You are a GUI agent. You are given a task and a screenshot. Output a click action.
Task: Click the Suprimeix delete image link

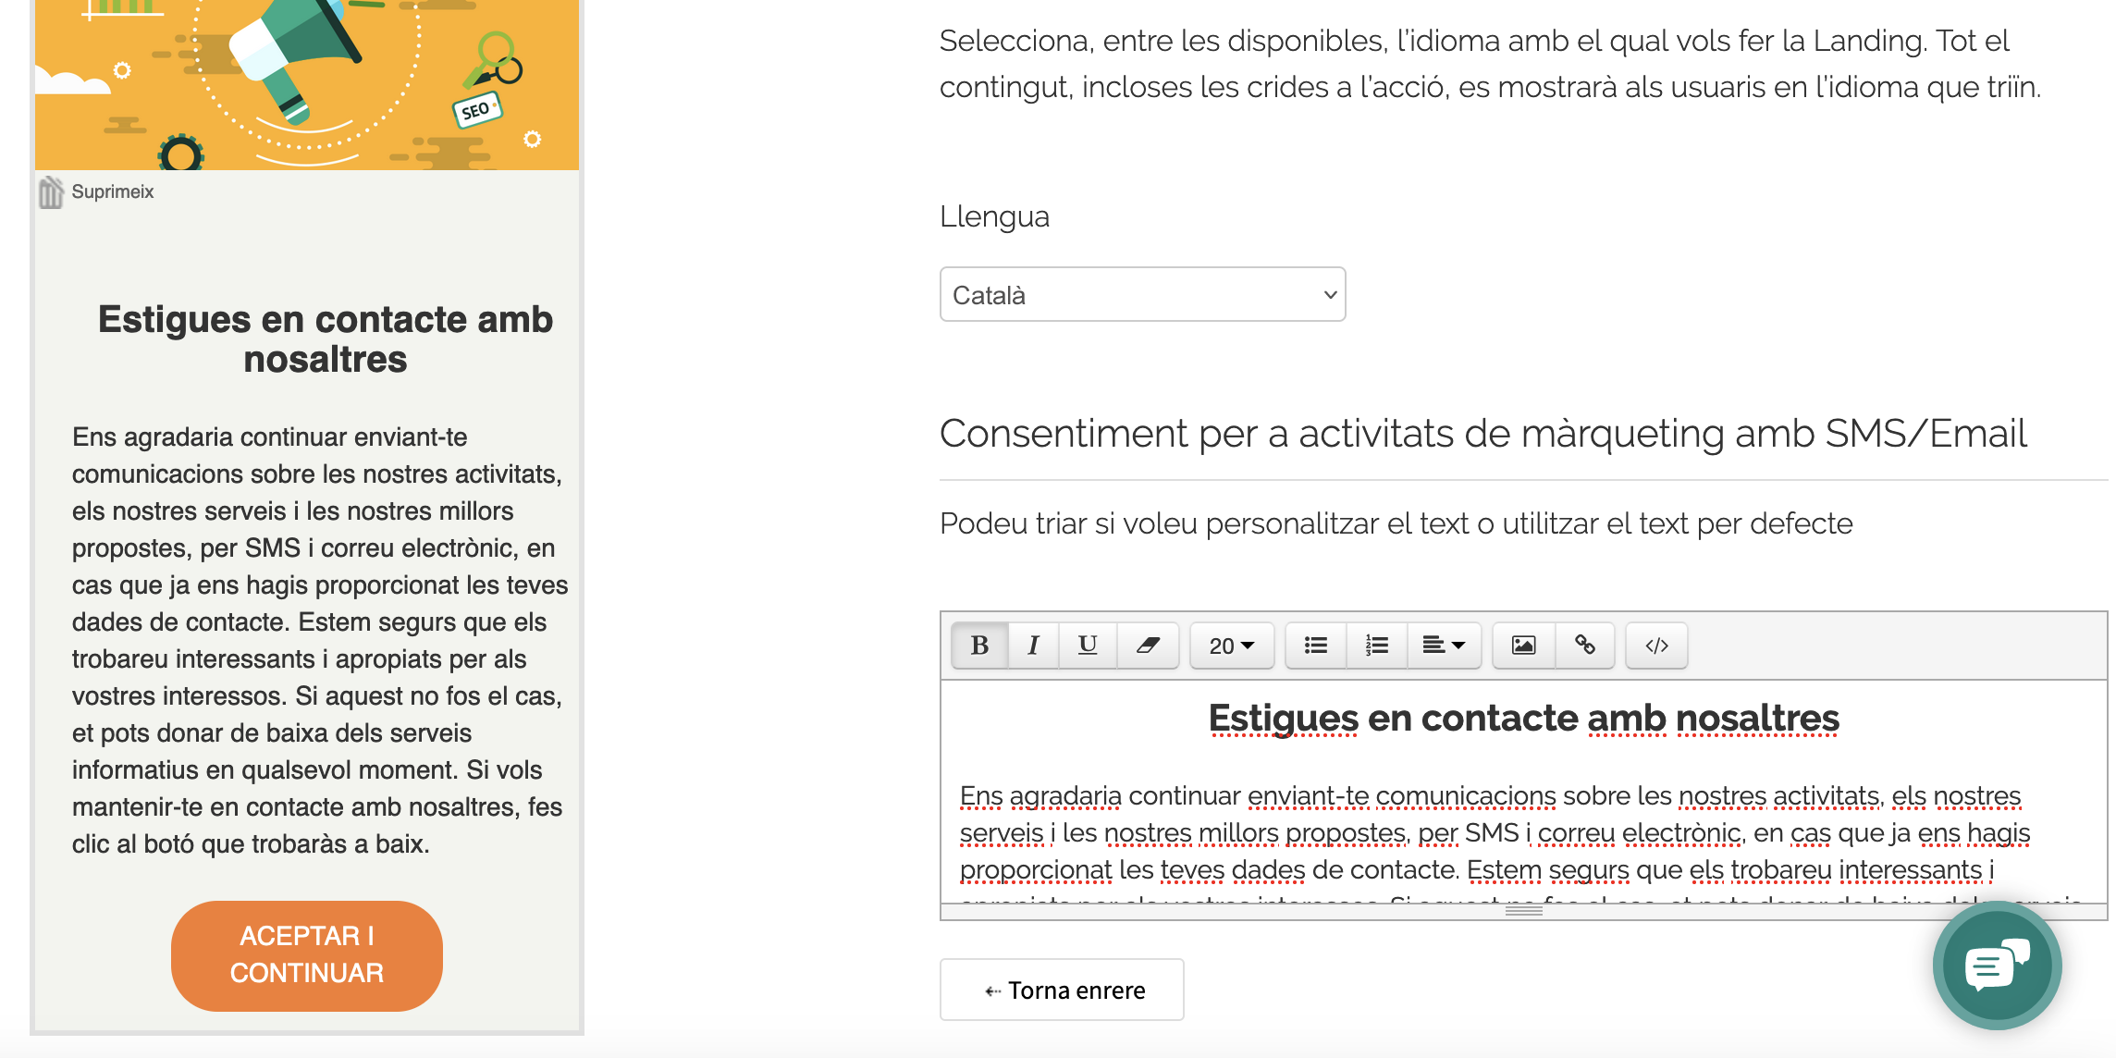point(113,191)
